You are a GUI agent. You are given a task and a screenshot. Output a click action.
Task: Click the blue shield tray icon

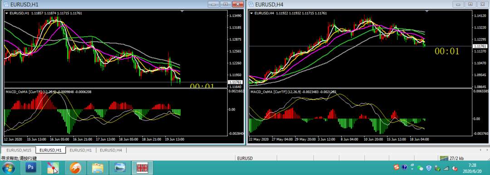pos(429,168)
